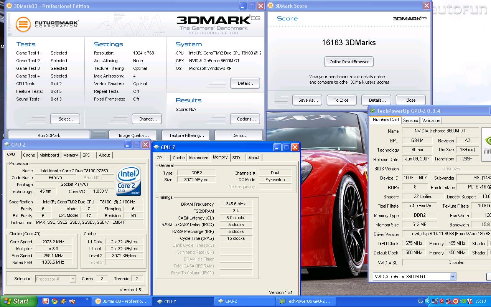Click the 3DMark Score window title icon
Image resolution: width=491 pixels, height=307 pixels.
271,6
